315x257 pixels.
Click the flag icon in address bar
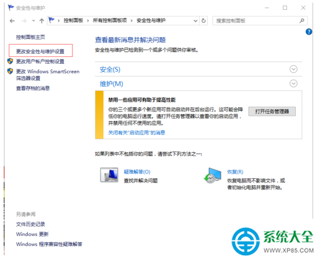click(51, 20)
